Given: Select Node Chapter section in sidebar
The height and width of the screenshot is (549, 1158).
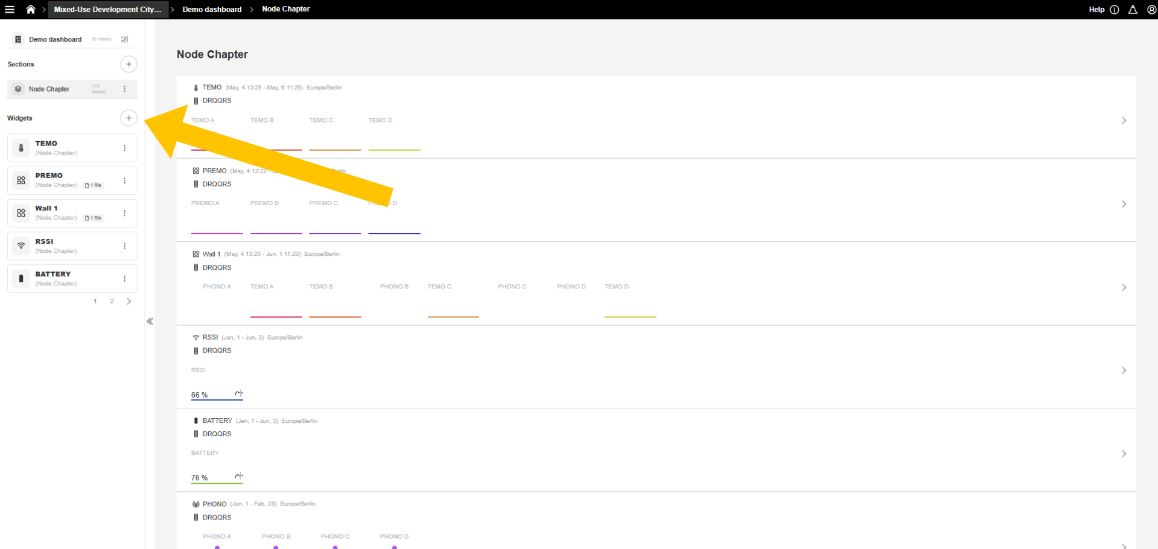Looking at the screenshot, I should pyautogui.click(x=72, y=89).
